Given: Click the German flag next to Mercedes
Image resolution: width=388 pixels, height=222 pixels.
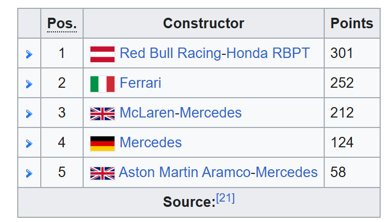Looking at the screenshot, I should point(102,143).
